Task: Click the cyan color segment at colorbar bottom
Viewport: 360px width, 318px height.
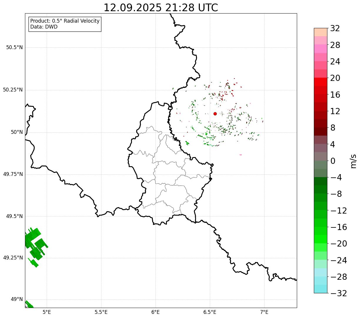Action: (x=321, y=289)
